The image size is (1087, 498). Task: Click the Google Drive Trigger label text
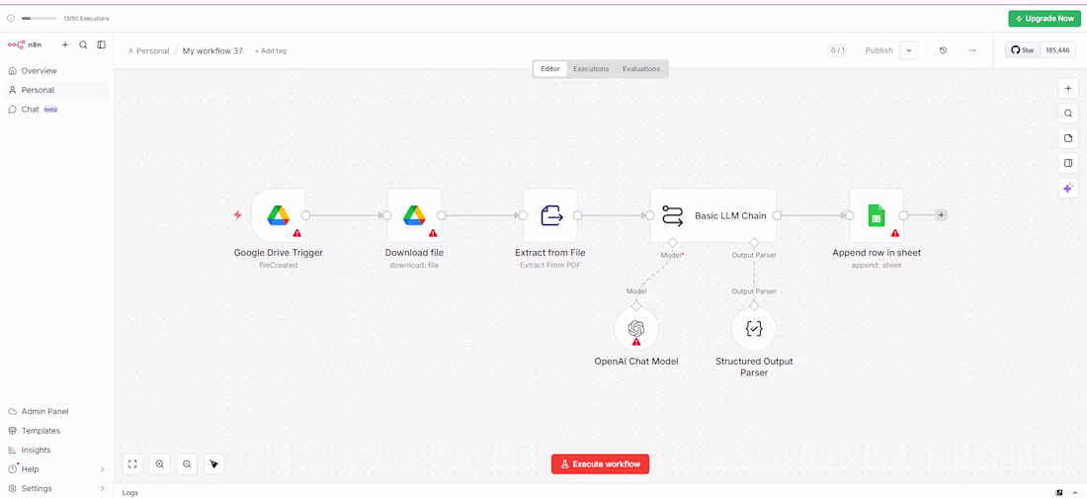click(x=278, y=253)
